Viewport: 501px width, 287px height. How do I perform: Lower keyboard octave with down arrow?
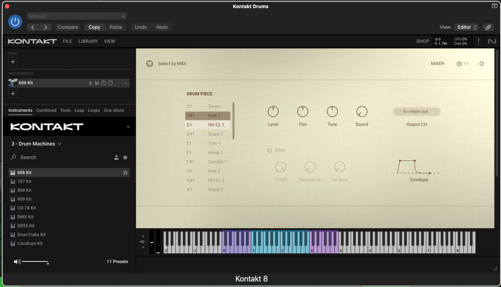143,247
